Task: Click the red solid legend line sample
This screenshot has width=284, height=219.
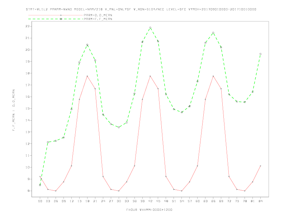Action: pyautogui.click(x=56, y=15)
